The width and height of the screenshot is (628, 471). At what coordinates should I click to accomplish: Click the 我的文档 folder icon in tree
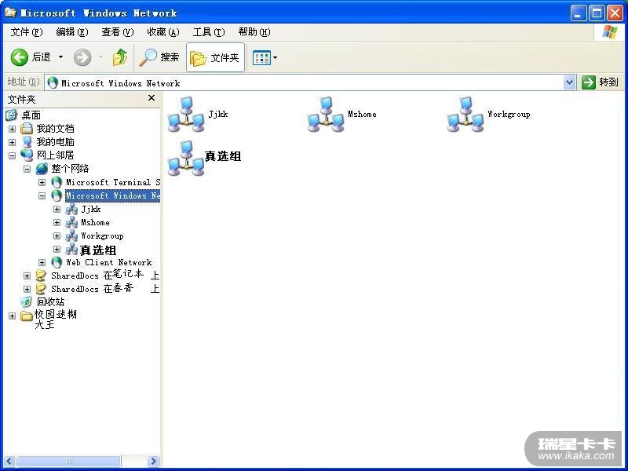pos(27,129)
